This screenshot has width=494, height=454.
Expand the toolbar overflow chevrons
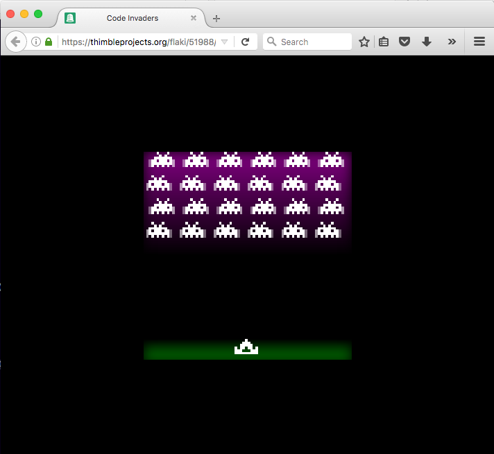[452, 42]
